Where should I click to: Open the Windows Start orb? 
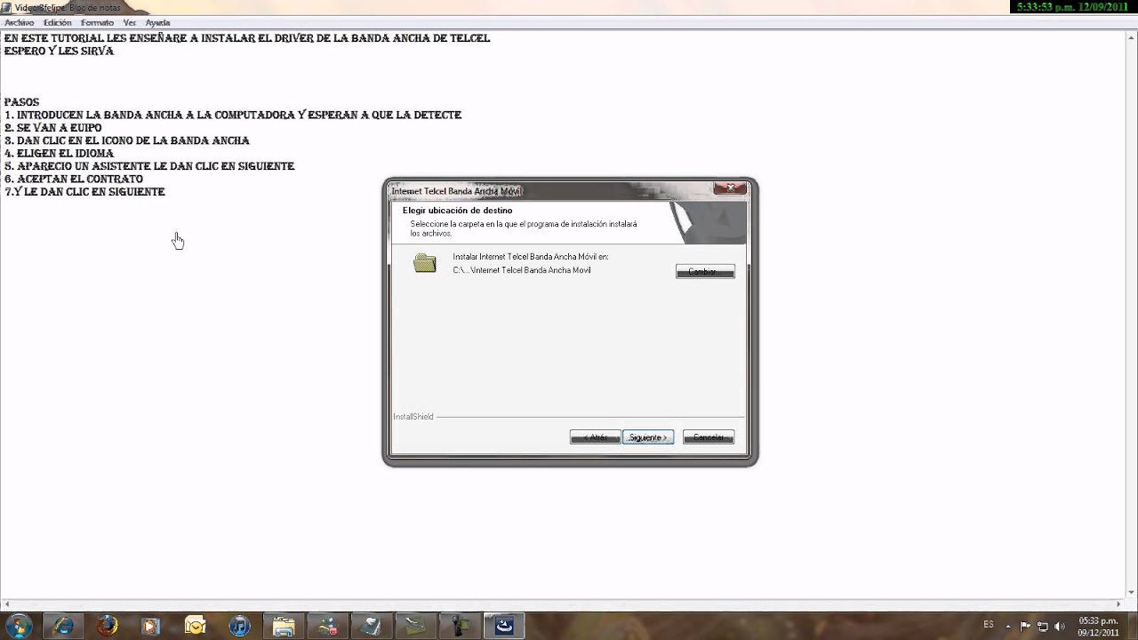[19, 626]
